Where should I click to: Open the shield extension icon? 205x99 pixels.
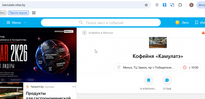pos(157,5)
